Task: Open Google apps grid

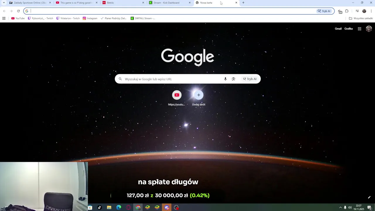Action: (x=359, y=29)
